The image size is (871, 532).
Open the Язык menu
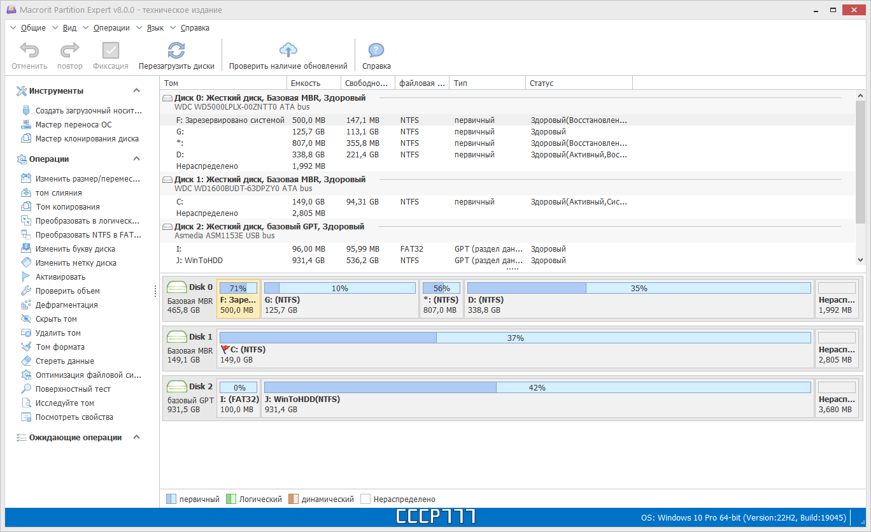click(x=156, y=27)
